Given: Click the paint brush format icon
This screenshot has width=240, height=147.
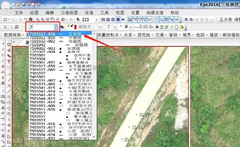Looking at the screenshot, I should (x=172, y=27).
